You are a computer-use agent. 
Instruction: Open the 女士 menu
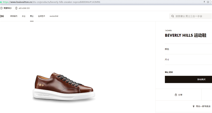pyautogui.click(x=24, y=16)
